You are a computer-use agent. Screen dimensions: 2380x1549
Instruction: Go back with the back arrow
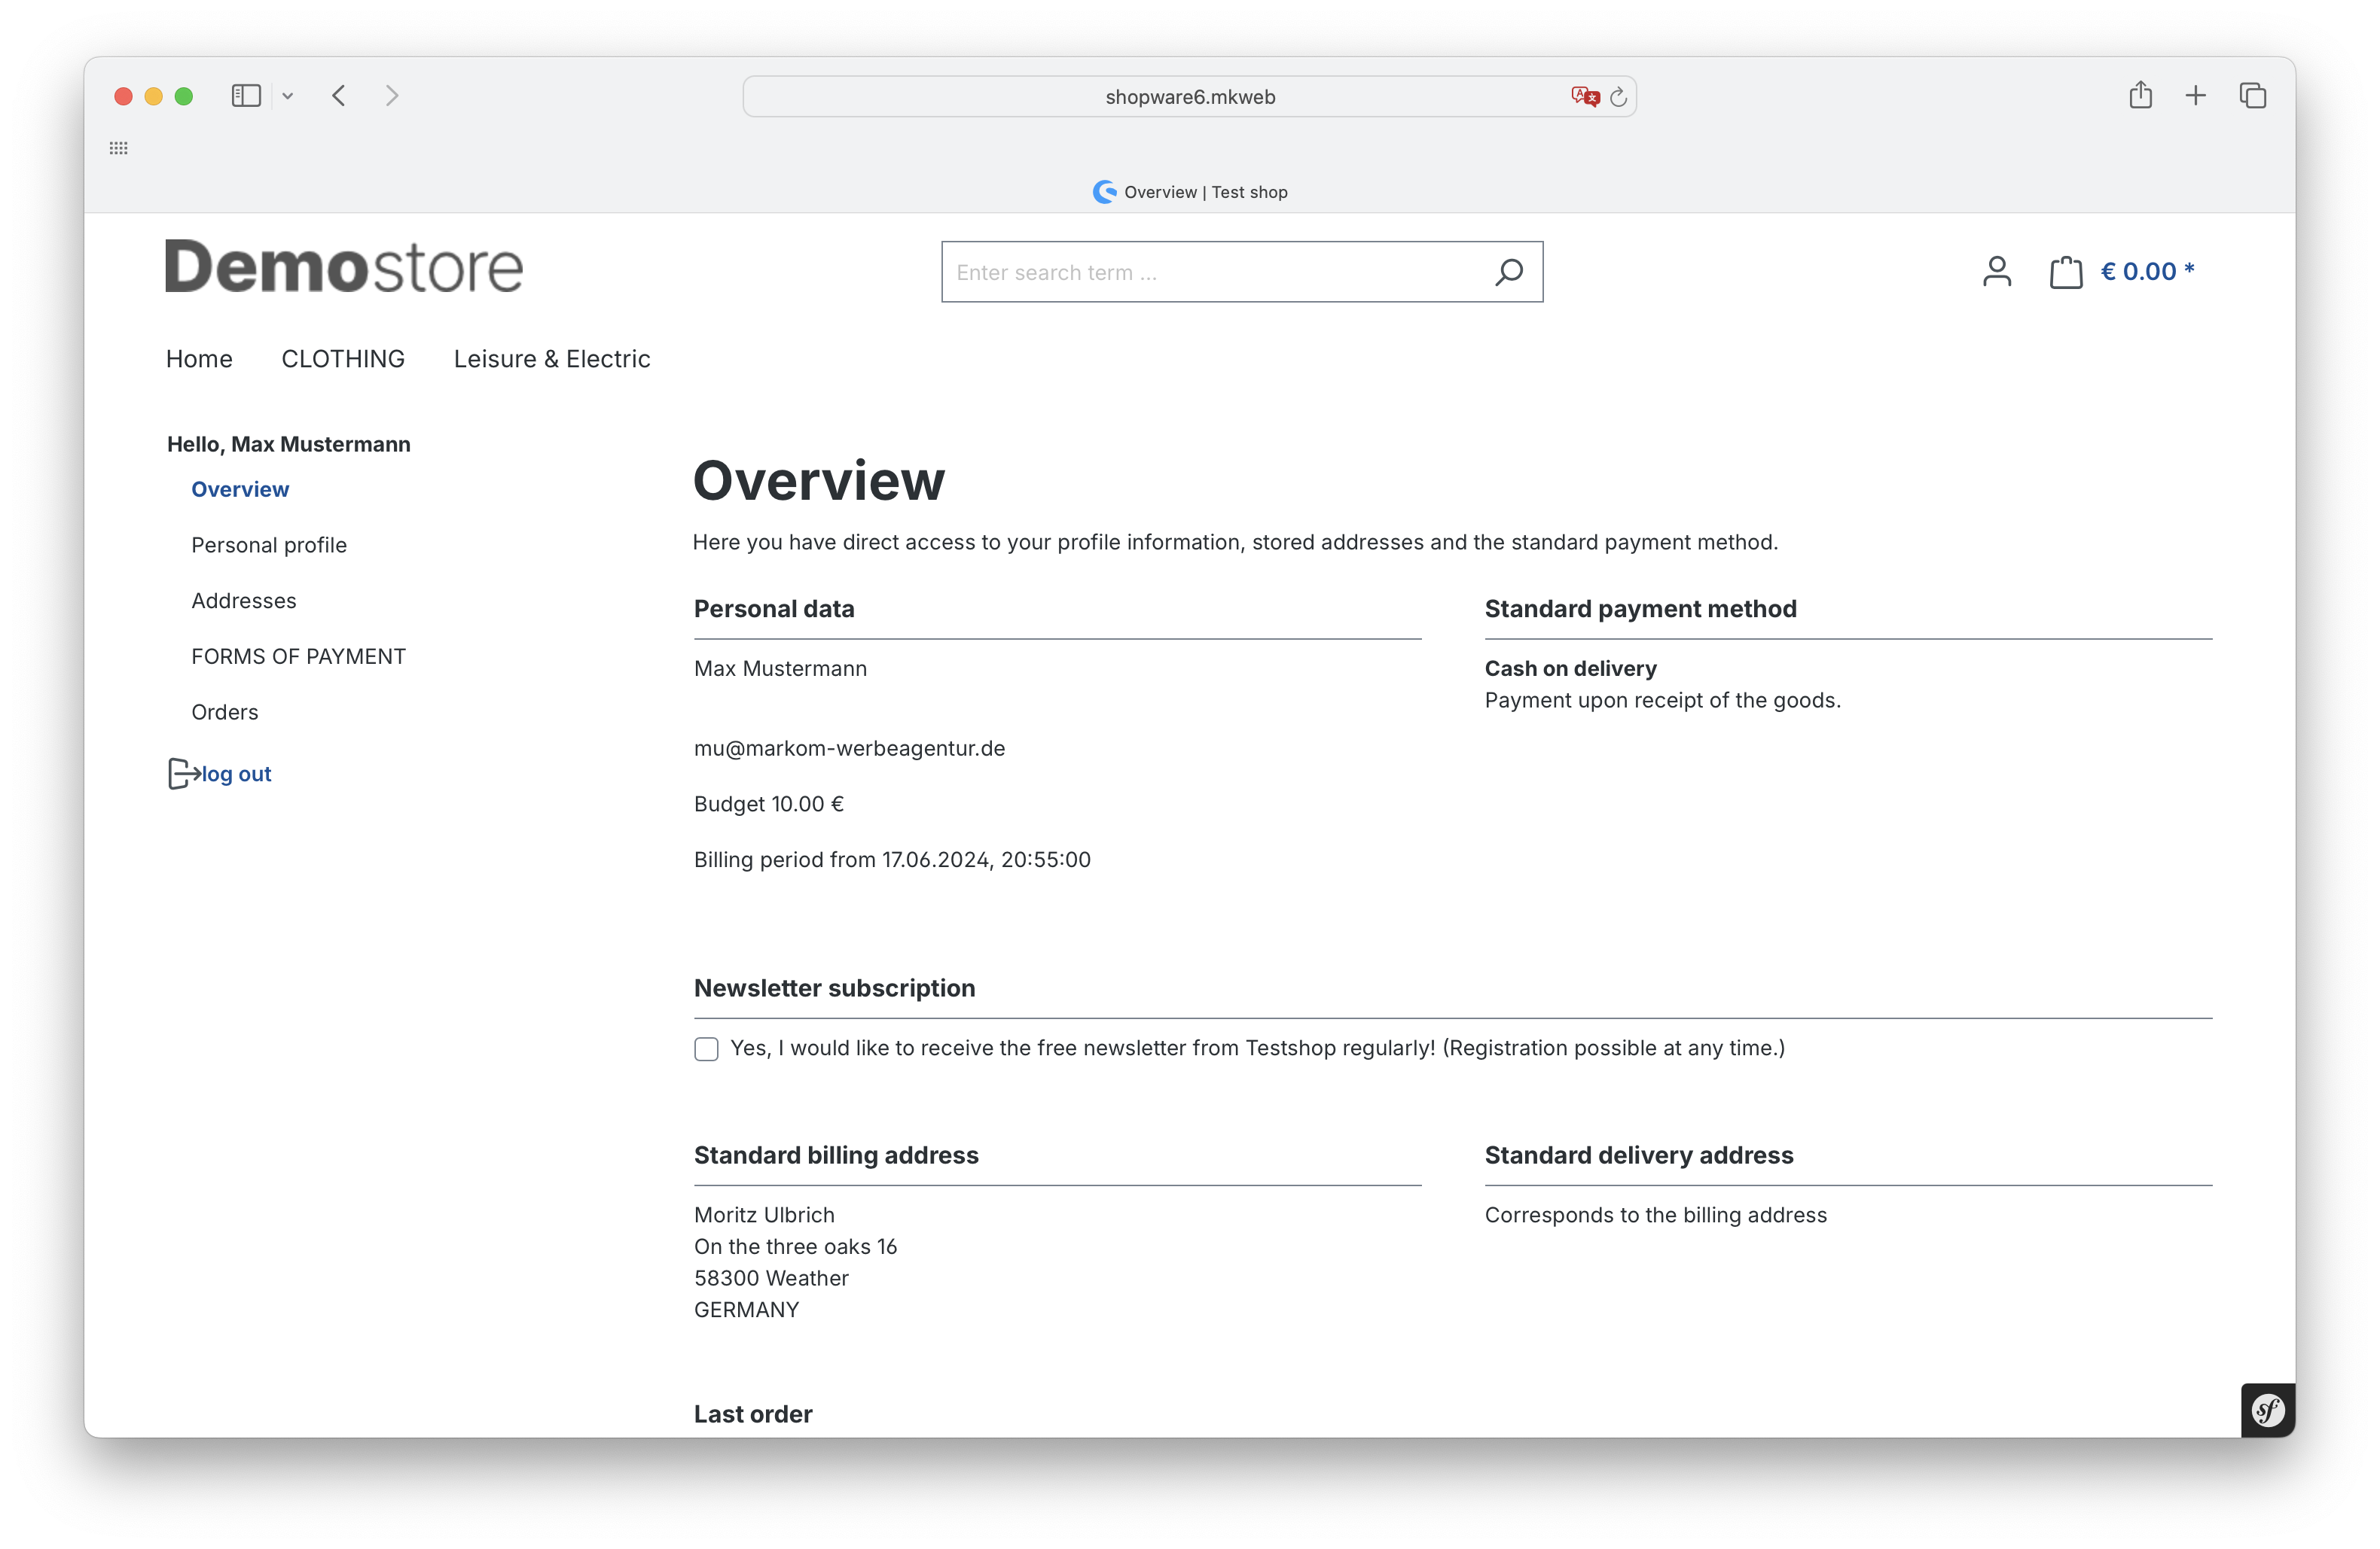pos(339,96)
